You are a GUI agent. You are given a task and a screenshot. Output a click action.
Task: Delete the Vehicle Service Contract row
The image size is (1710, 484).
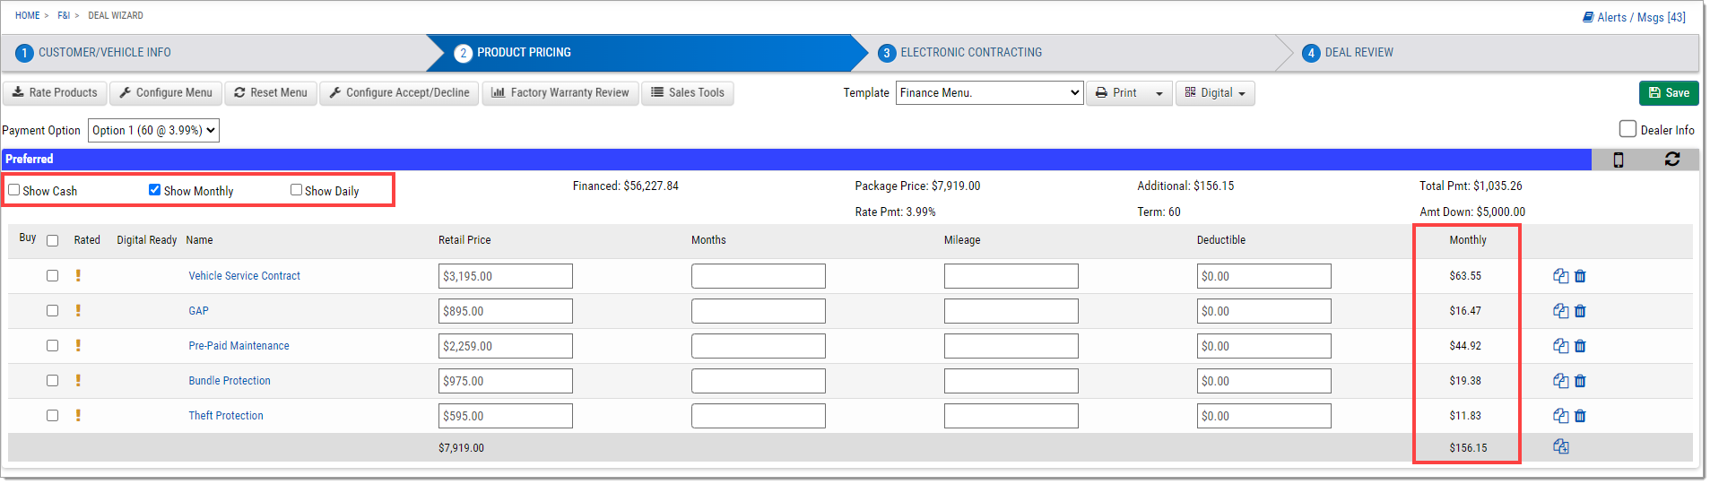[x=1580, y=276]
